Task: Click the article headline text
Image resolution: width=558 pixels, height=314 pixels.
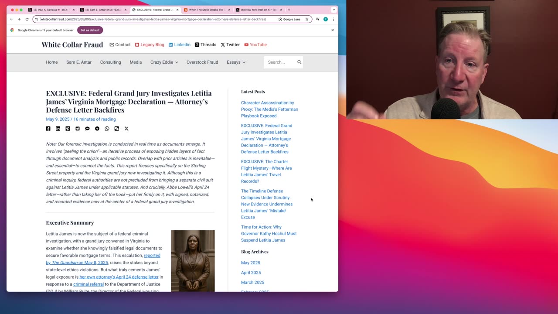Action: click(129, 101)
